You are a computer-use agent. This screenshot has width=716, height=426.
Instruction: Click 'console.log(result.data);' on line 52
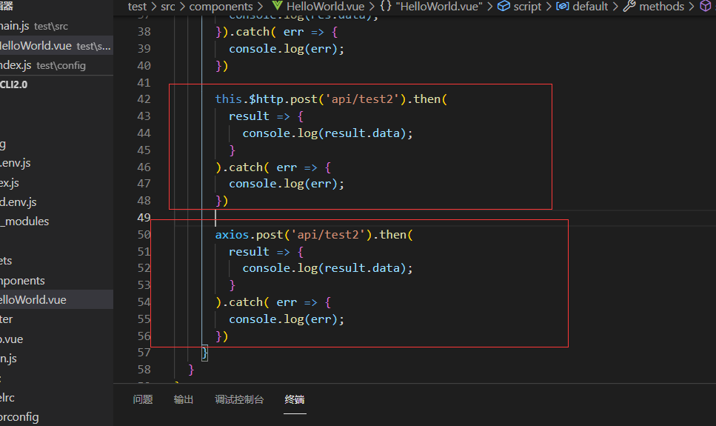tap(327, 268)
